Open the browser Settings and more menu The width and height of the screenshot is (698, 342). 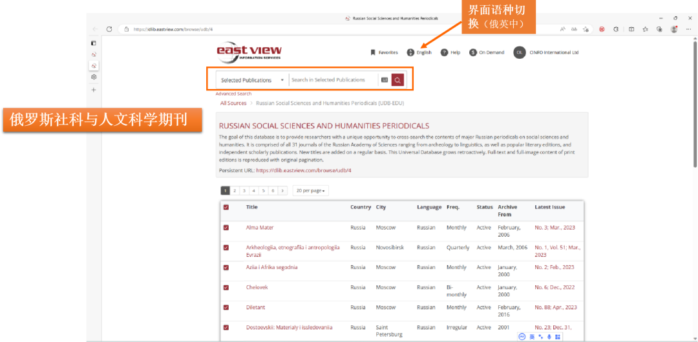[x=688, y=29]
